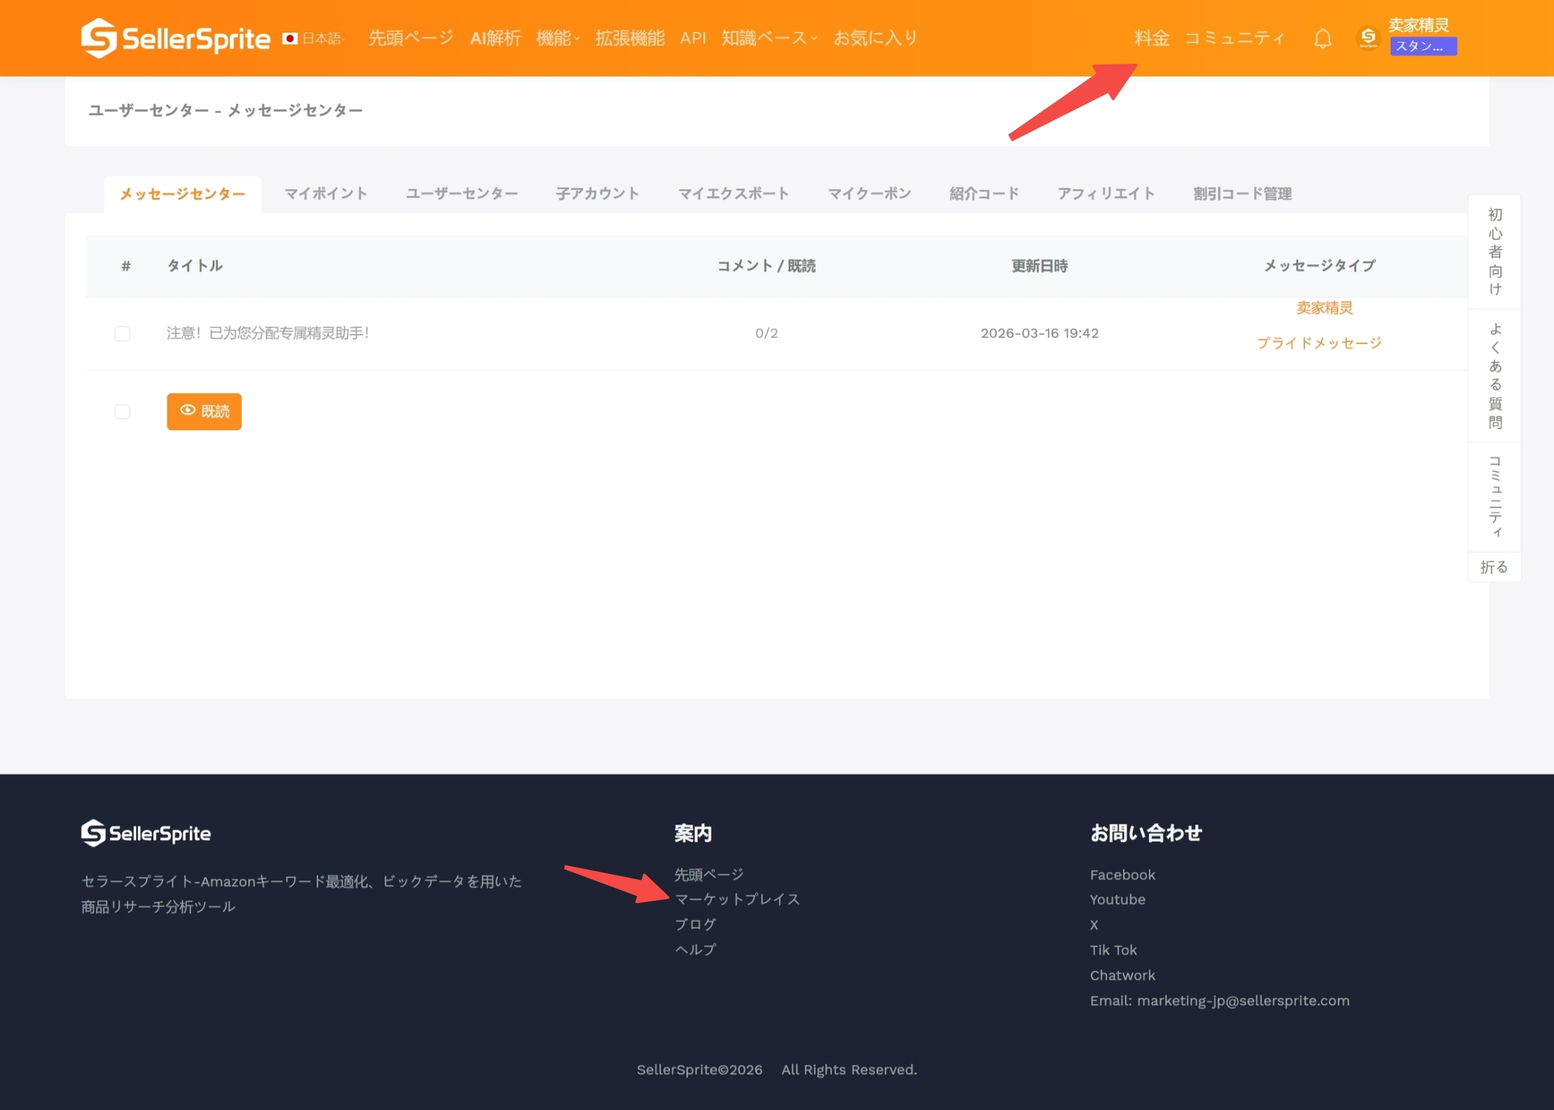Select the メッセージセンター tab
Viewport: 1554px width, 1110px height.
183,194
